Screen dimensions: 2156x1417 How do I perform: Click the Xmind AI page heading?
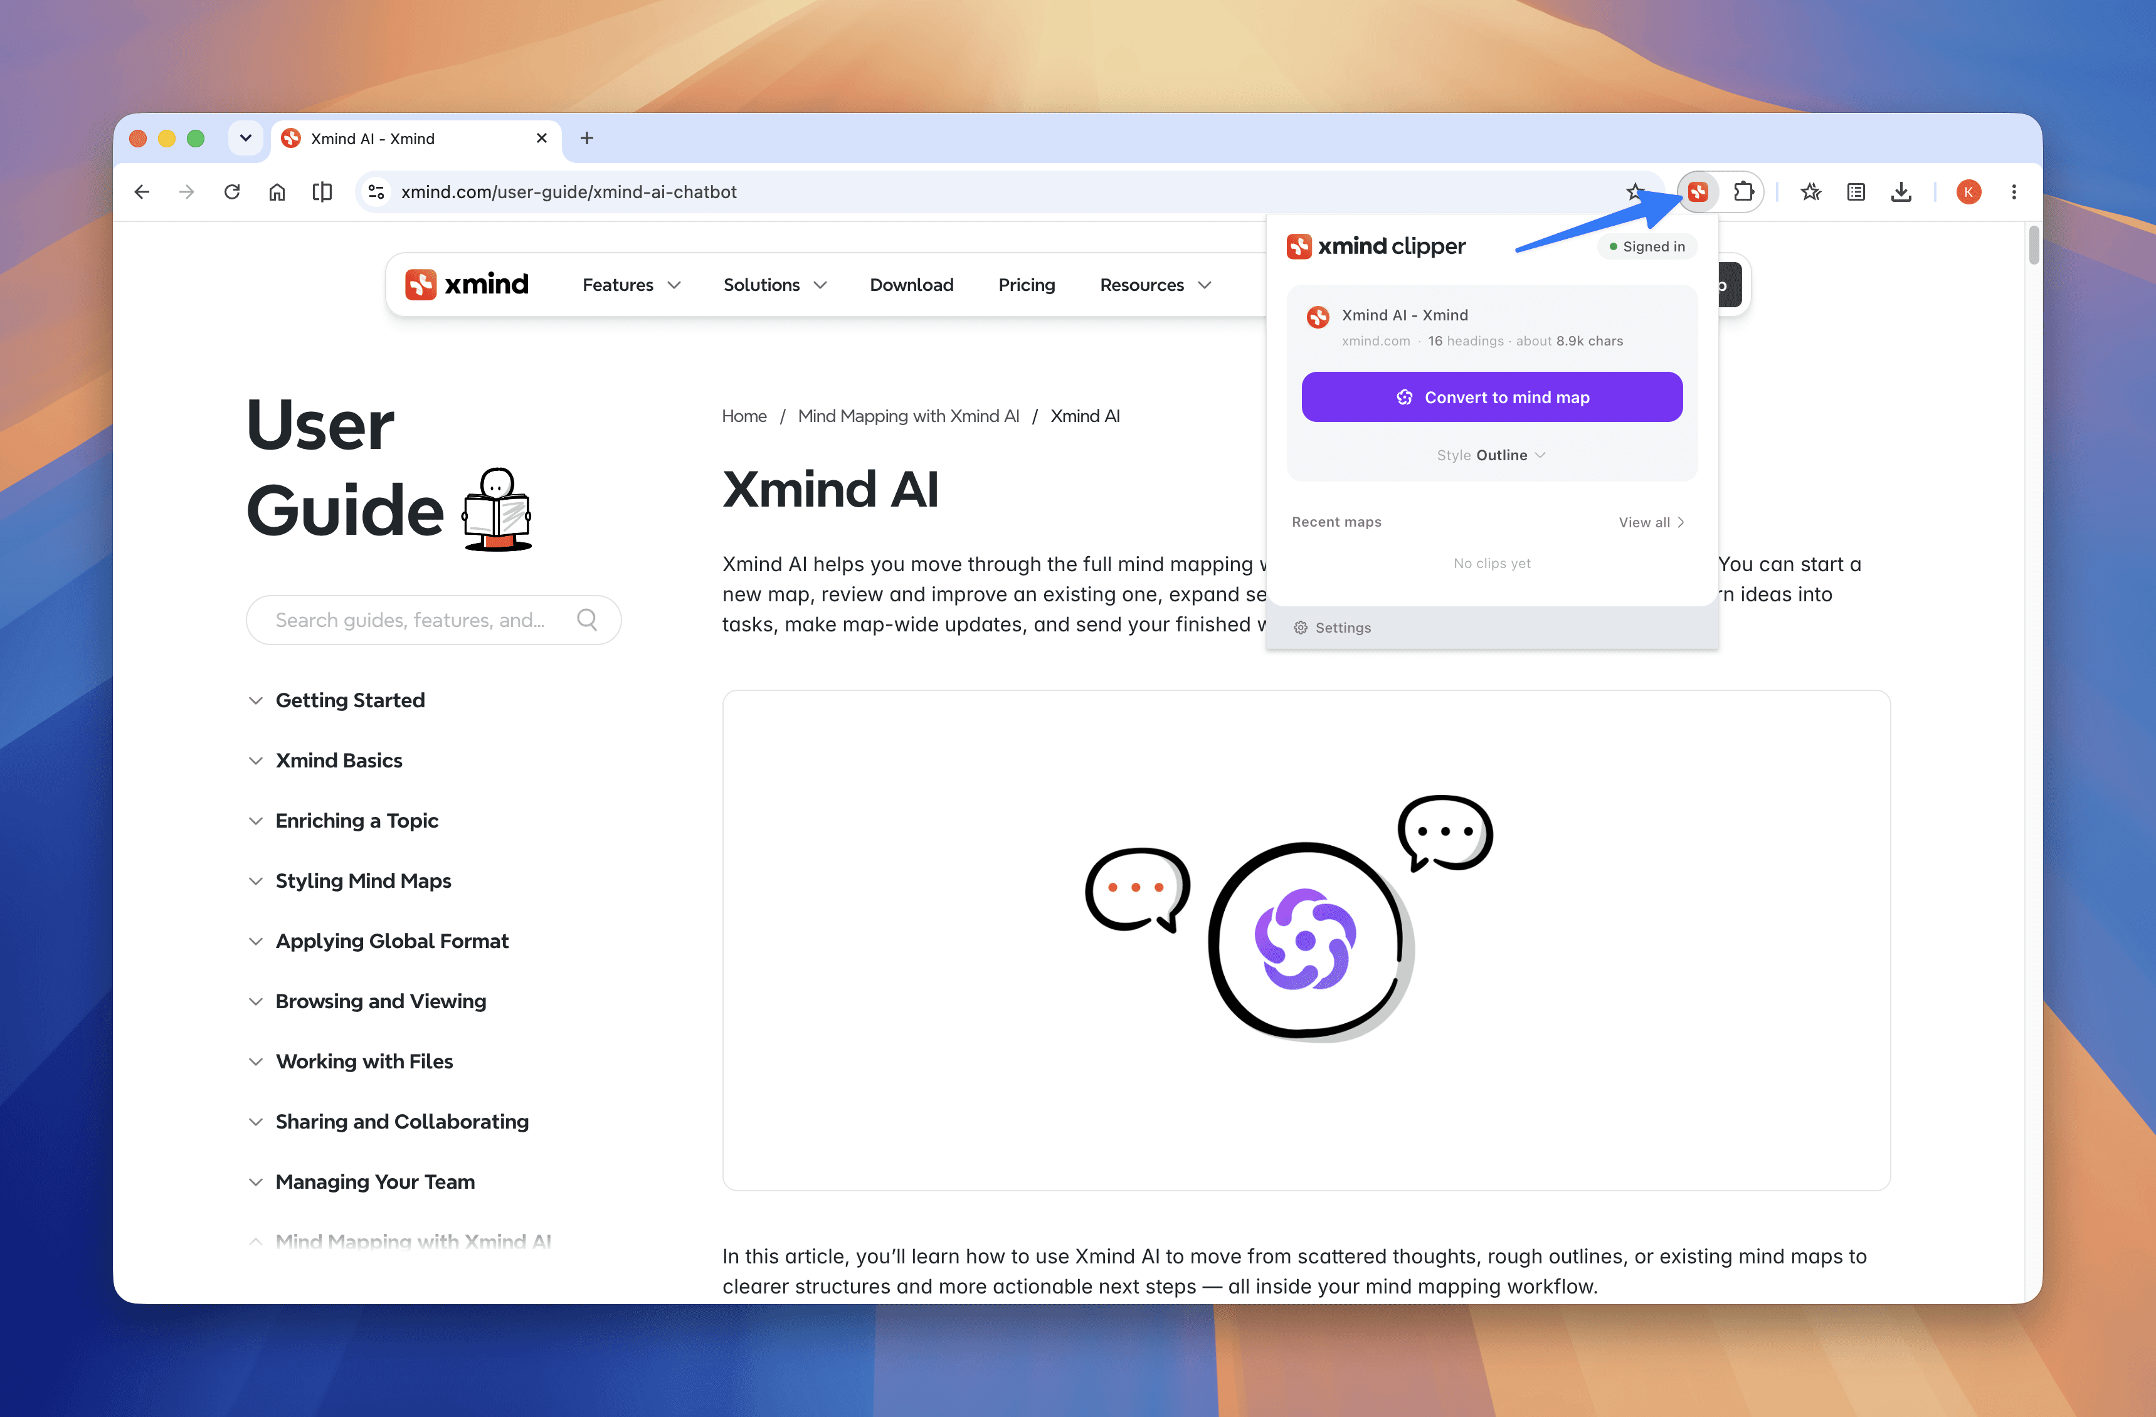pyautogui.click(x=831, y=489)
